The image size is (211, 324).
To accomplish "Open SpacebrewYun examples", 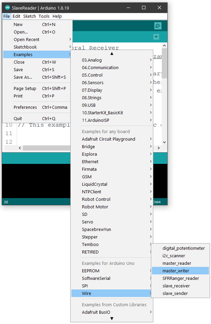I will 112,230.
